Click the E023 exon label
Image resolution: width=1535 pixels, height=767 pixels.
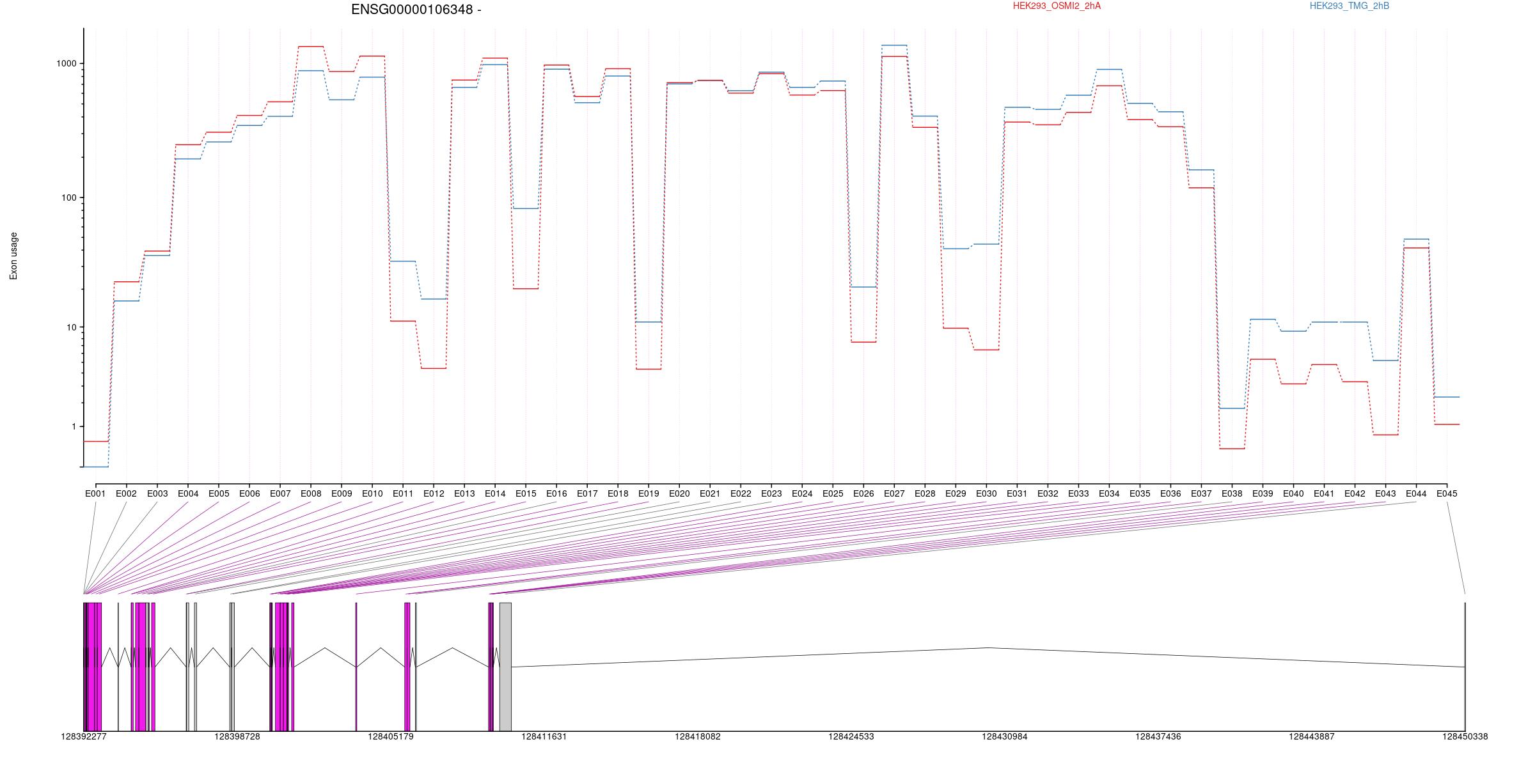[x=771, y=493]
